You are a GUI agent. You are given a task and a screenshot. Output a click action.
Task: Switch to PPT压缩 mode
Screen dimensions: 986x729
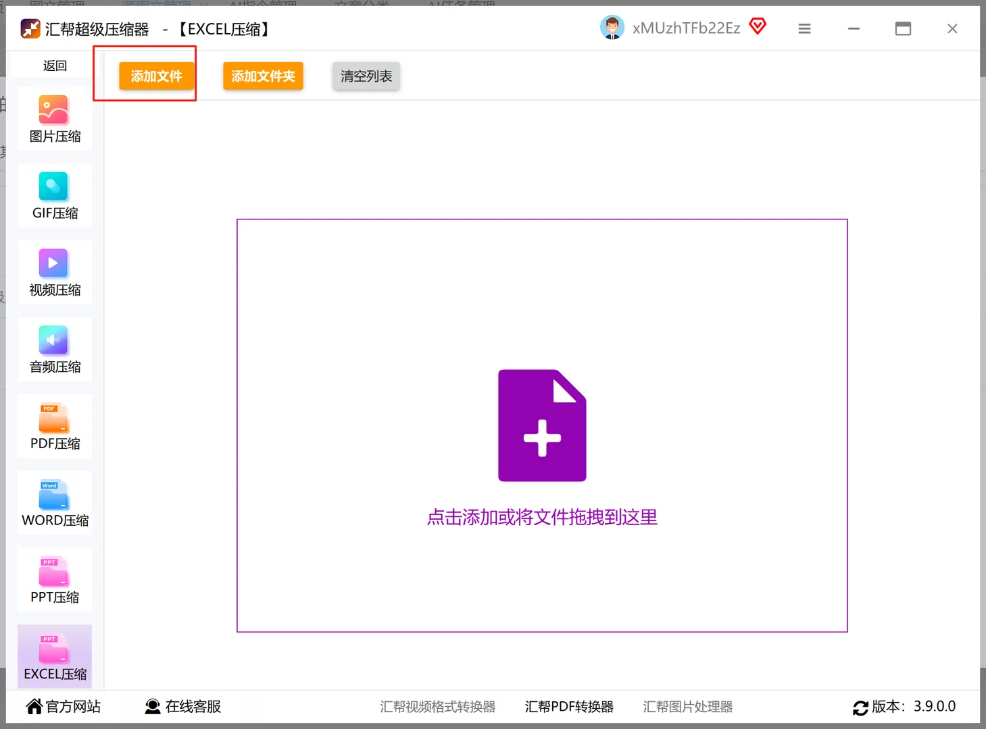pos(54,580)
